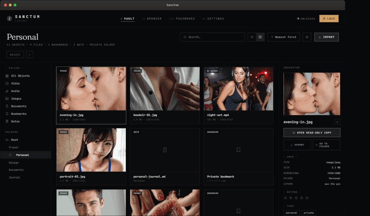
Task: Toggle favorites star filter in toolbar
Action: [x=307, y=37]
